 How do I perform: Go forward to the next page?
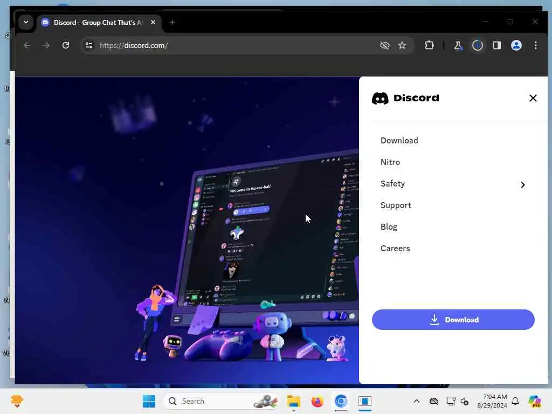point(46,45)
